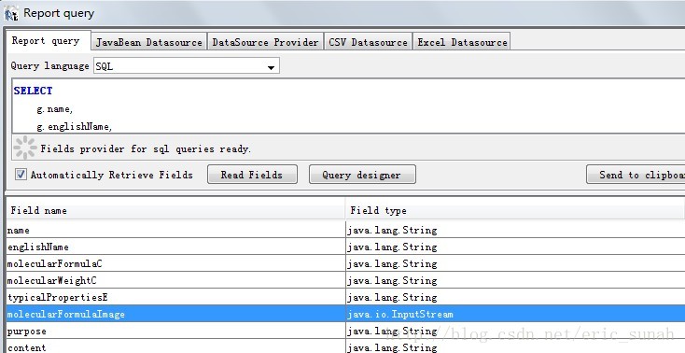Click g.englishName line in the query

coord(75,126)
